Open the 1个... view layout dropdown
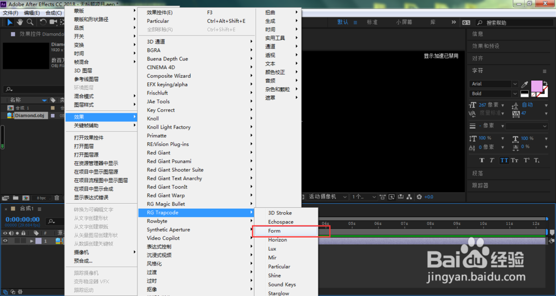The width and height of the screenshot is (556, 296). click(x=364, y=197)
